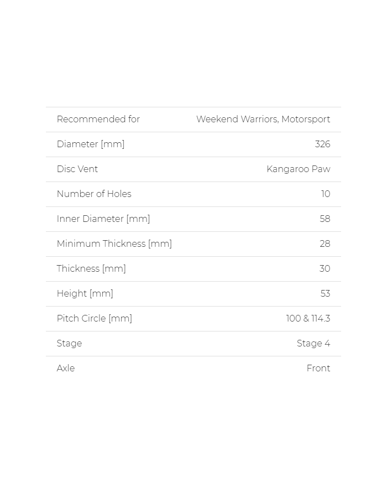This screenshot has width=387, height=487.
Task: Select the 'Front' axle value
Action: tap(318, 369)
